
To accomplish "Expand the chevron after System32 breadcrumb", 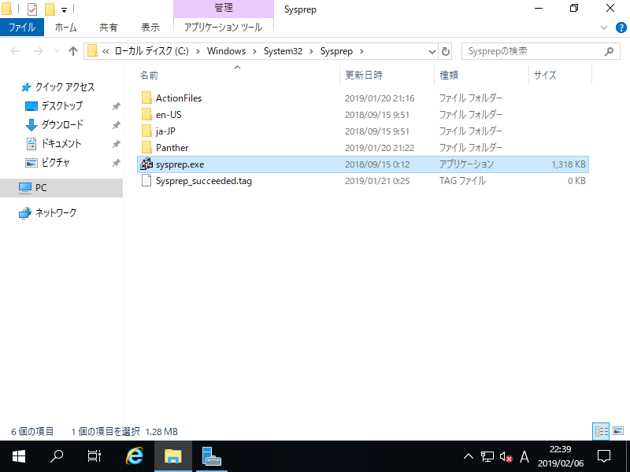I will coord(311,51).
